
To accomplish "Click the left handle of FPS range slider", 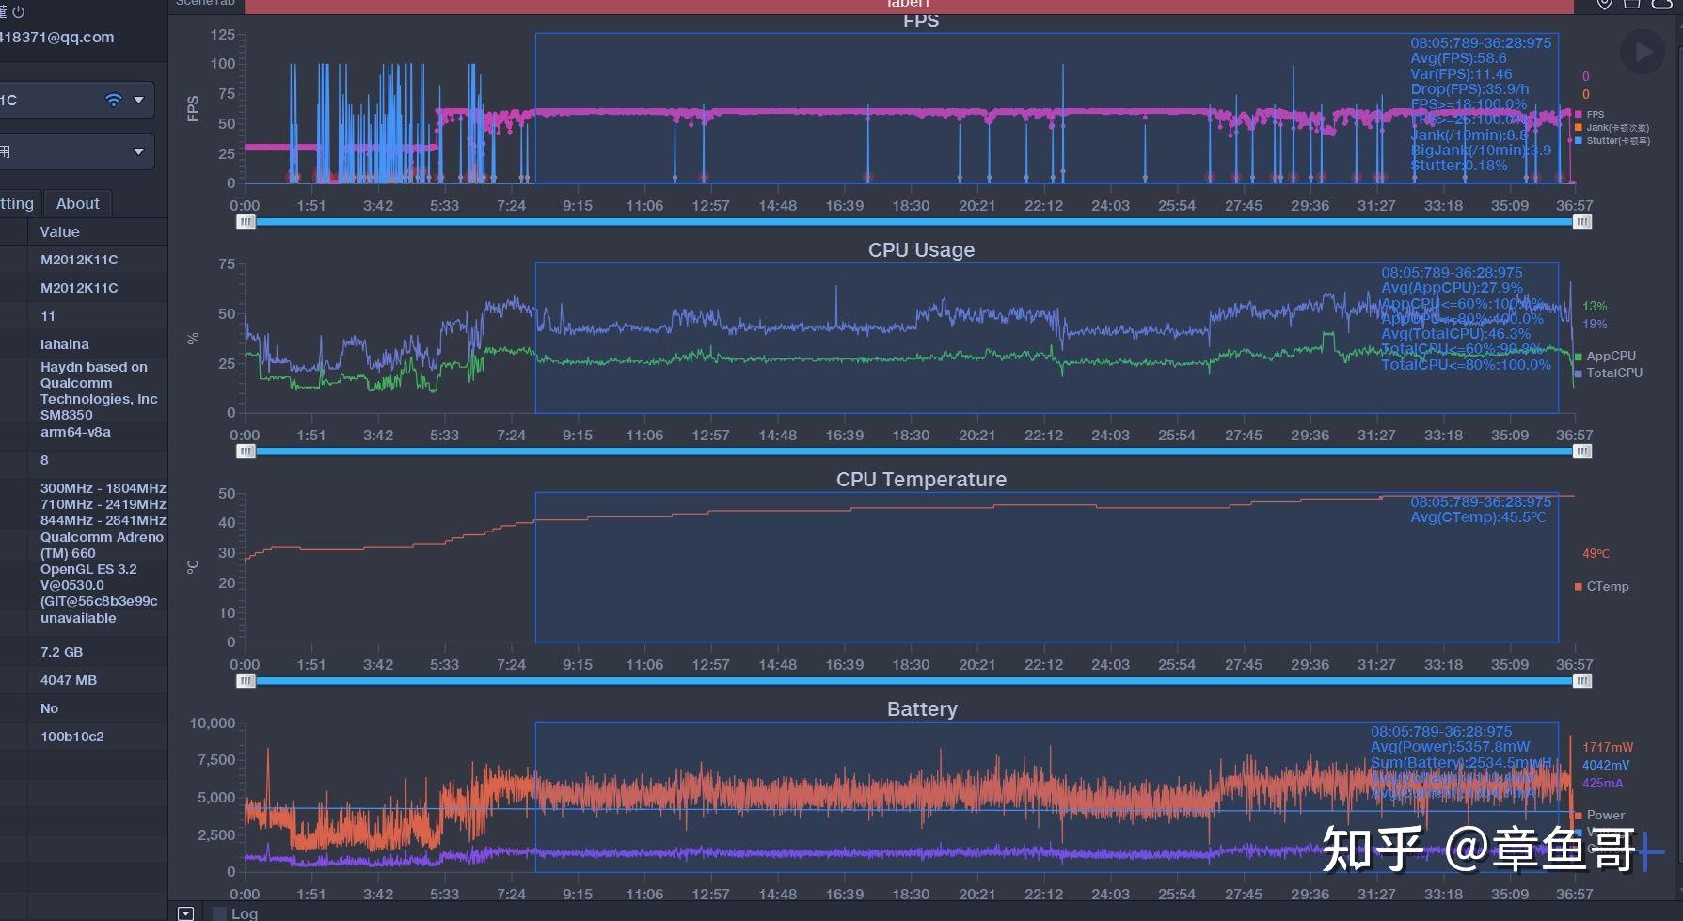I will 246,222.
